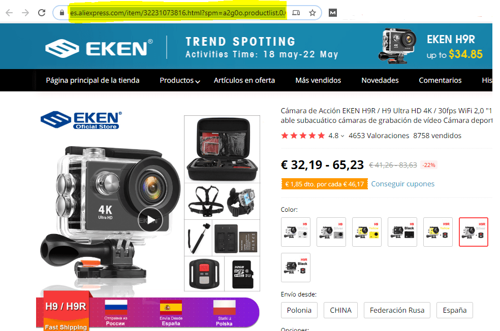Select Polonia shipping origin
Viewport: 500px width, 331px height.
tap(299, 310)
